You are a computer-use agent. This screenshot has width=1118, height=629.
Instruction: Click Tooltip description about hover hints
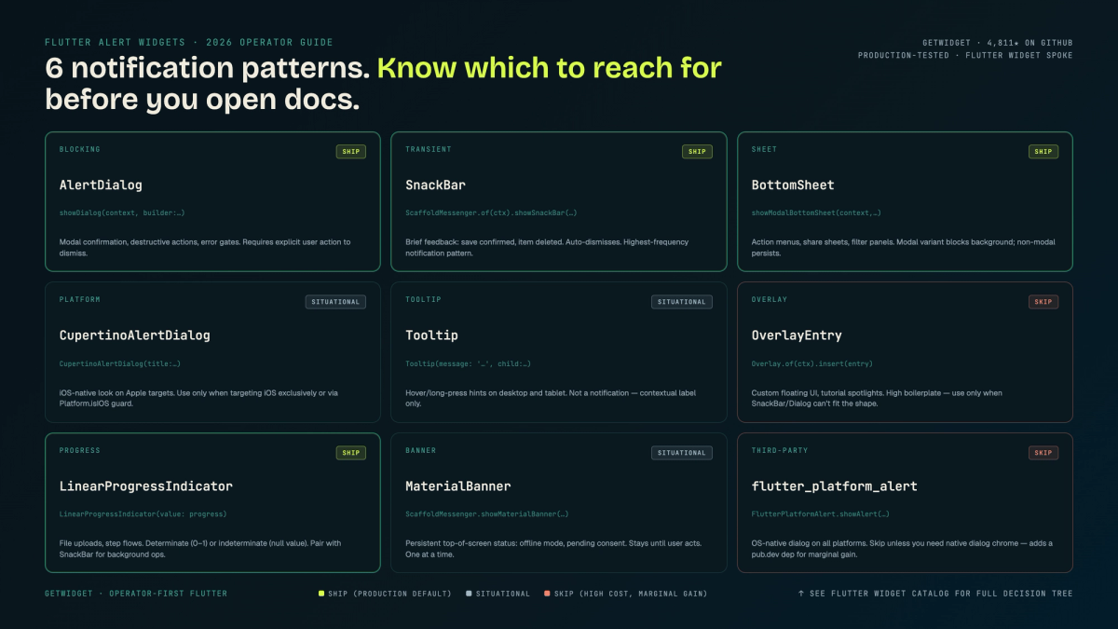[x=550, y=398]
